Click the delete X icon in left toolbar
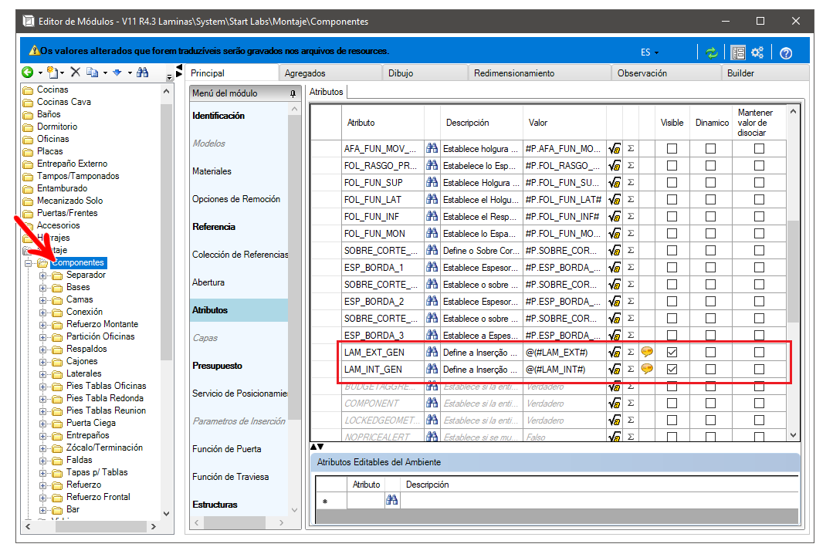 [76, 73]
